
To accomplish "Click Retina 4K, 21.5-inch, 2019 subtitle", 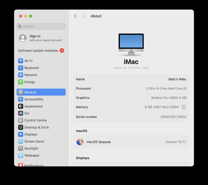I will [x=131, y=68].
